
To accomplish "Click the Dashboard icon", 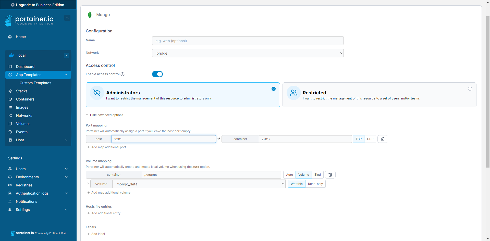I will pos(10,67).
